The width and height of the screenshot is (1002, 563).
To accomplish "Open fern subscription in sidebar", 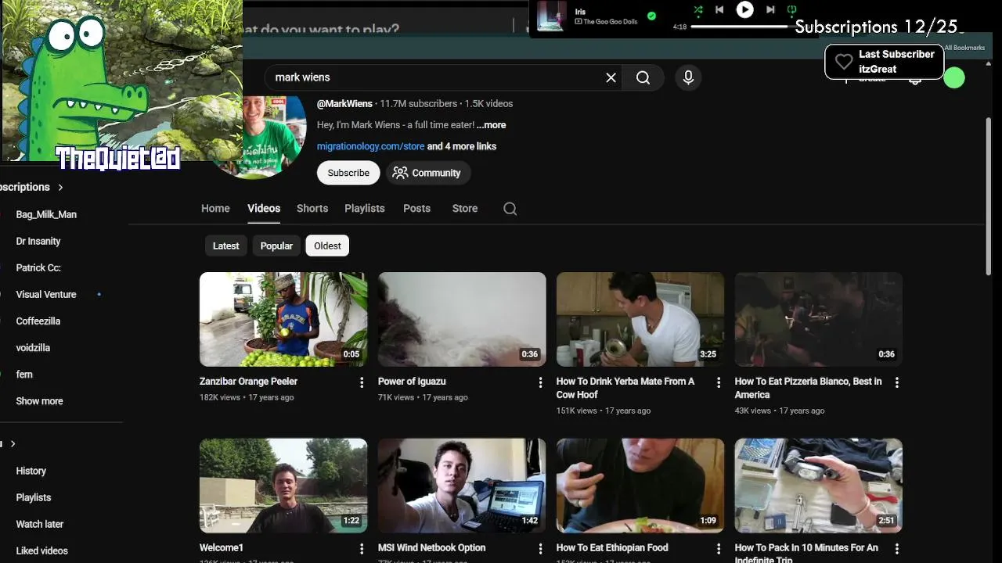I will click(x=24, y=374).
